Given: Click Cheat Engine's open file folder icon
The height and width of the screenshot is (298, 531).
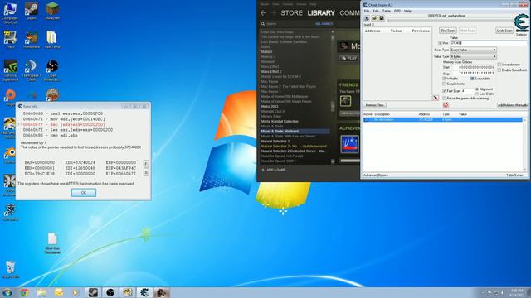Looking at the screenshot, I should coord(374,18).
